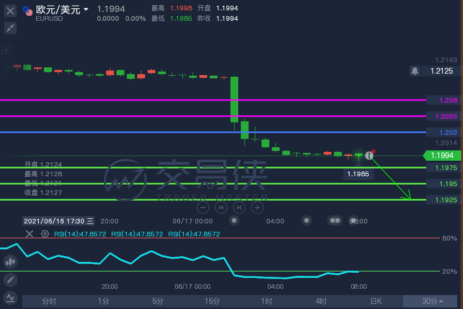
Task: Open the candlestick chart type icon
Action: 10,262
